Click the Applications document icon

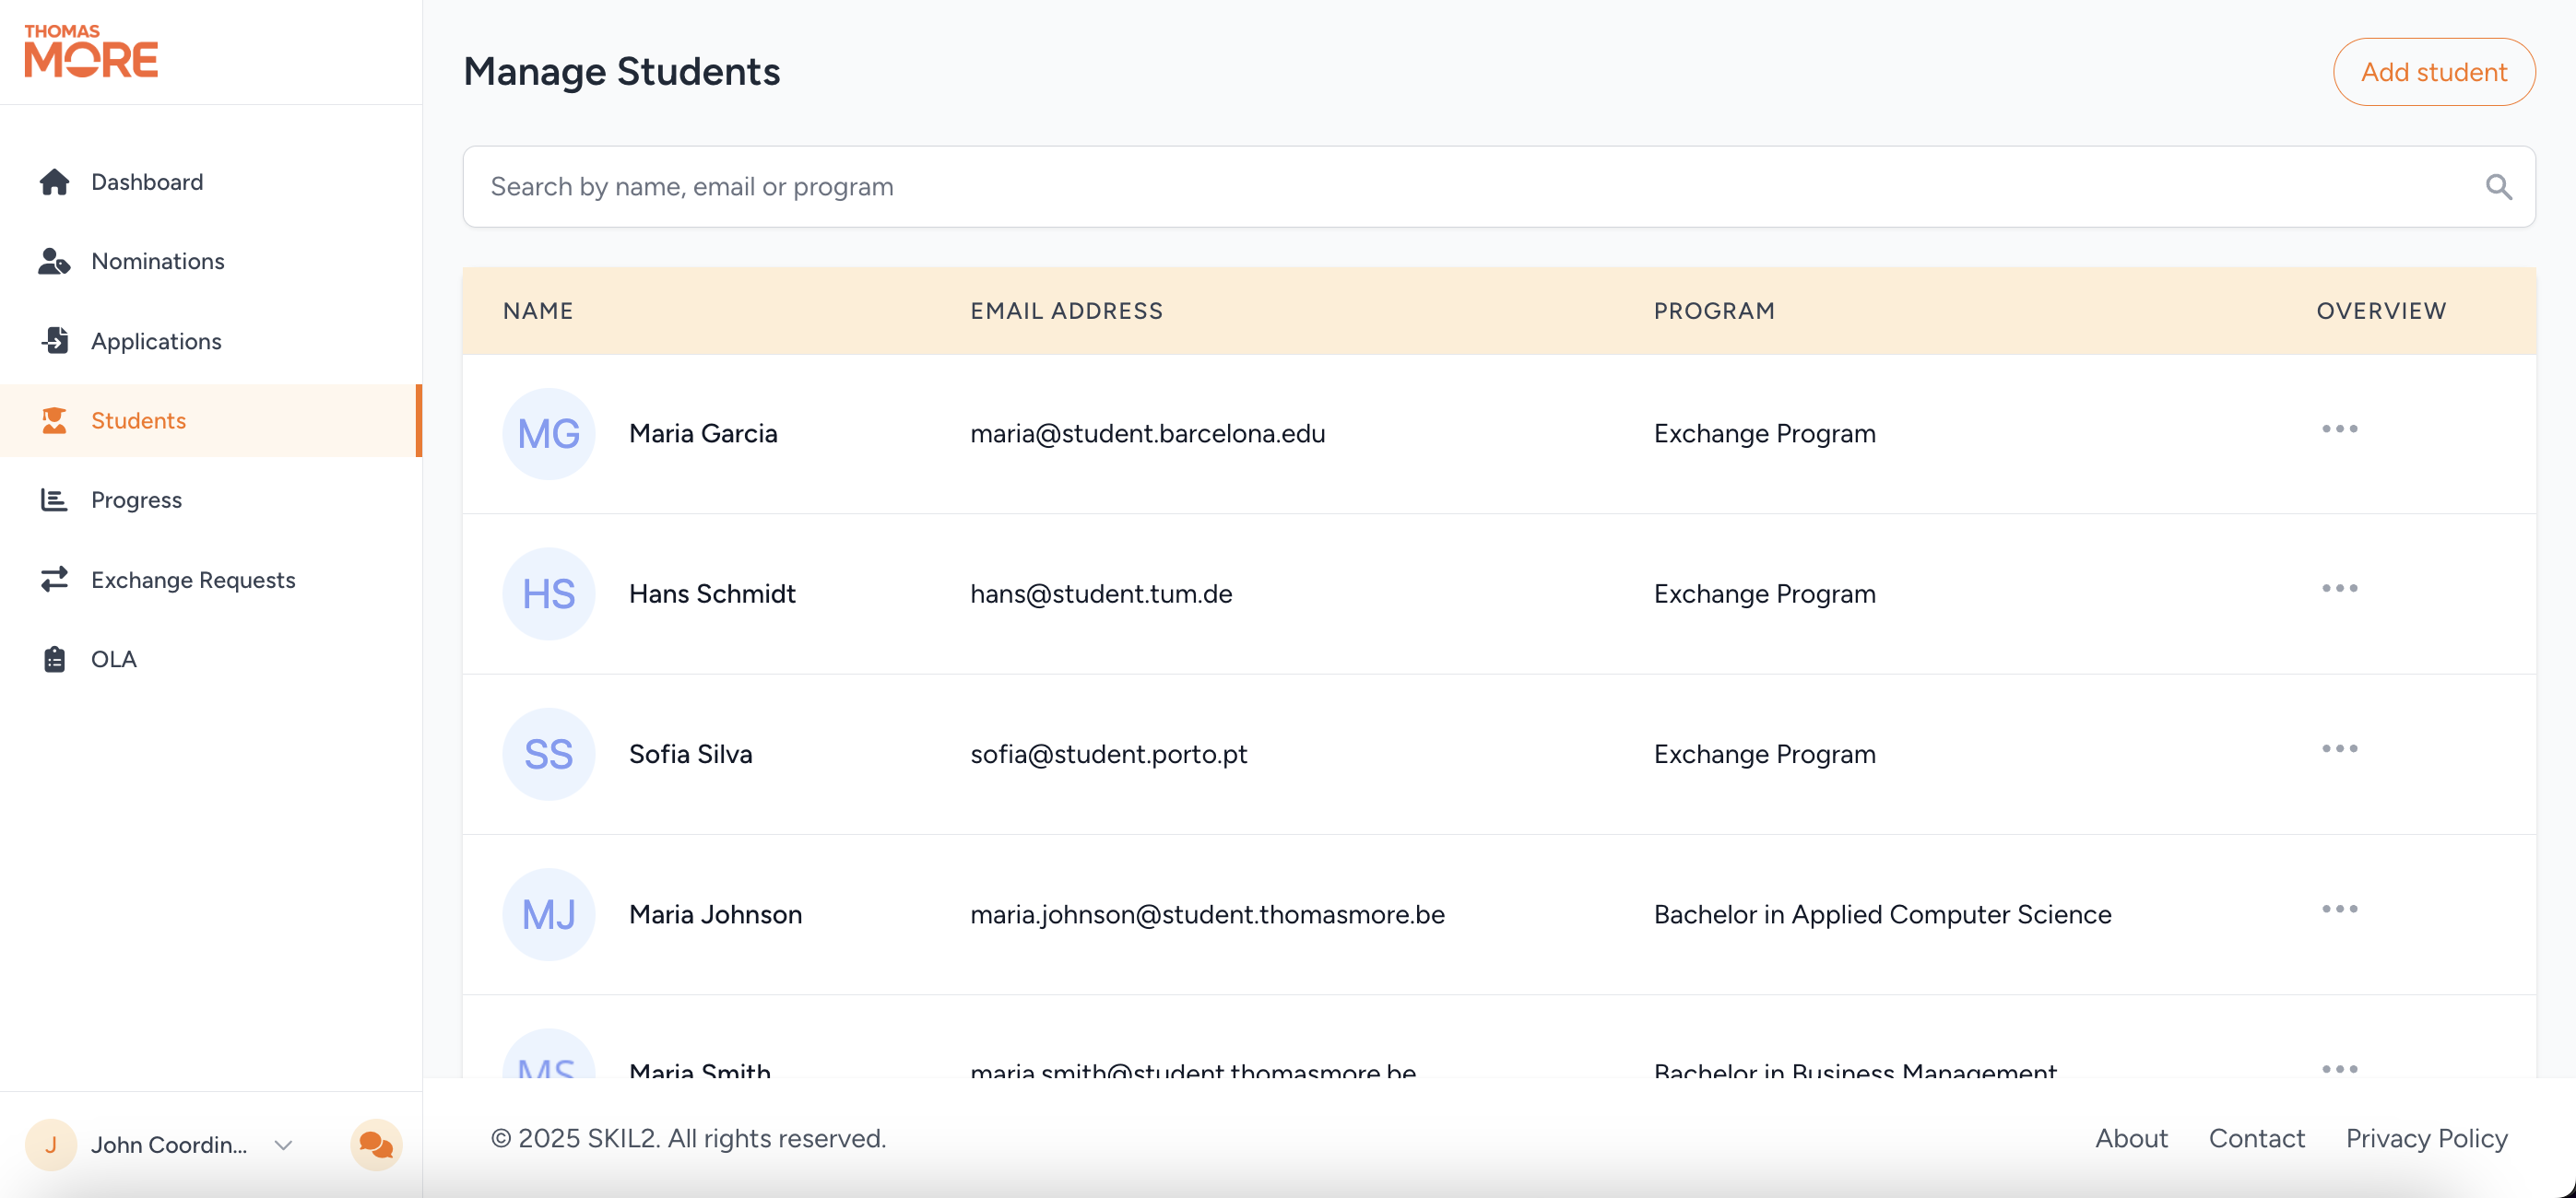coord(54,341)
